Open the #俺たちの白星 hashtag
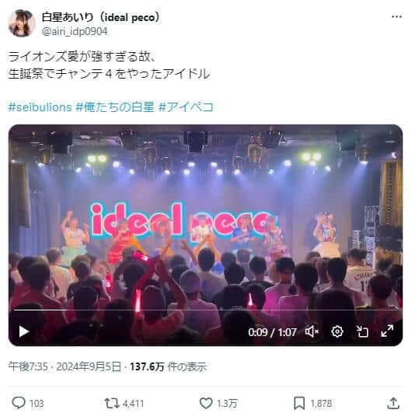Viewport: 412px width, 417px height. [115, 107]
